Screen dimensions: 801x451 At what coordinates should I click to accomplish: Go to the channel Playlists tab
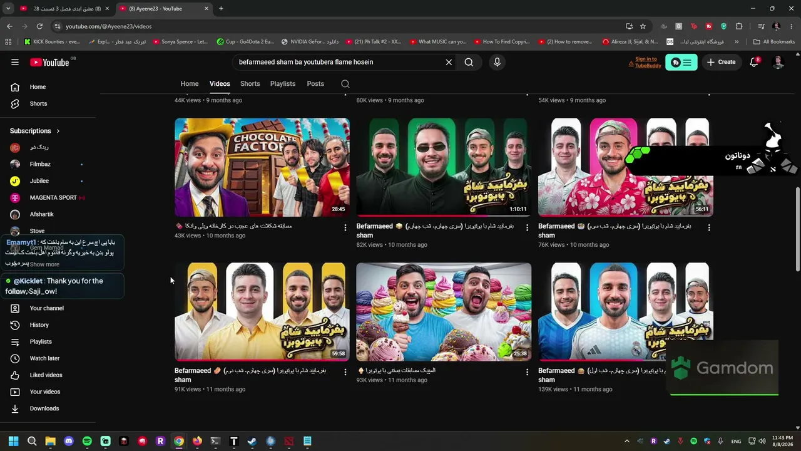(x=283, y=84)
